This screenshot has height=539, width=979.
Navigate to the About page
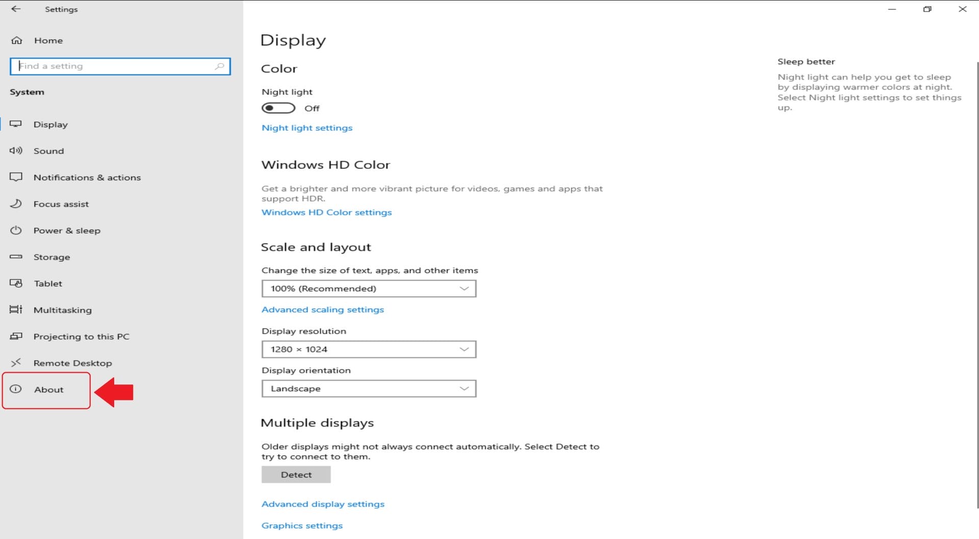pos(48,390)
